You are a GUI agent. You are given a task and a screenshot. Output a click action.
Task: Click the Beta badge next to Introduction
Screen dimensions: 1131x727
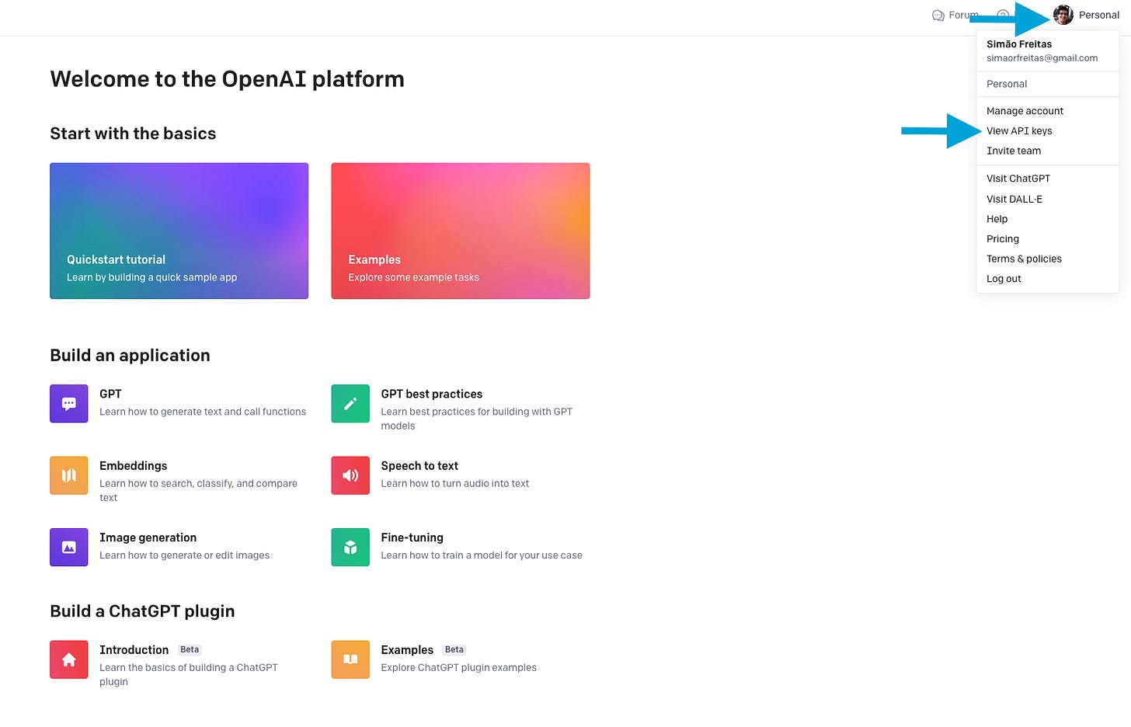190,650
